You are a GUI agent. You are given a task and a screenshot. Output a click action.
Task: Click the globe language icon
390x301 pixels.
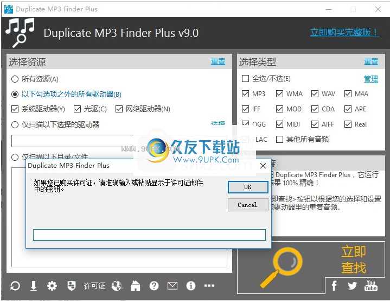click(117, 286)
